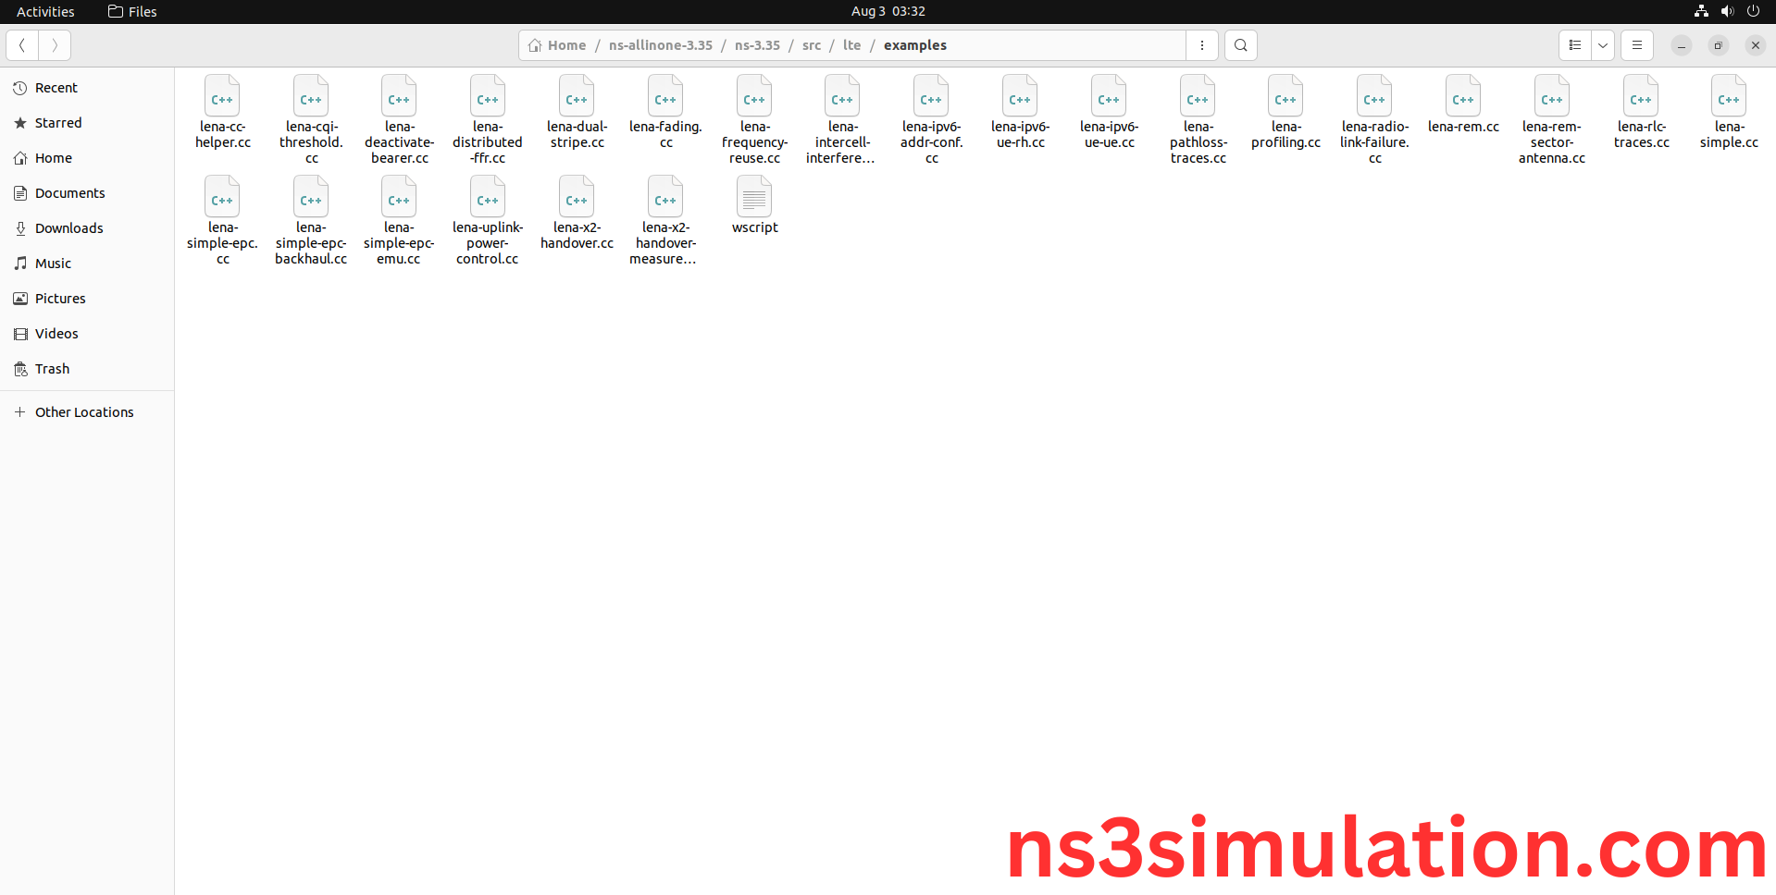Image resolution: width=1776 pixels, height=895 pixels.
Task: Open Home in sidebar
Action: coord(87,158)
